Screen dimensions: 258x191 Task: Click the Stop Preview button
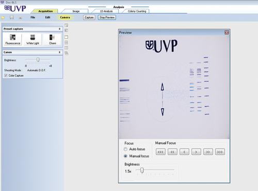107,18
